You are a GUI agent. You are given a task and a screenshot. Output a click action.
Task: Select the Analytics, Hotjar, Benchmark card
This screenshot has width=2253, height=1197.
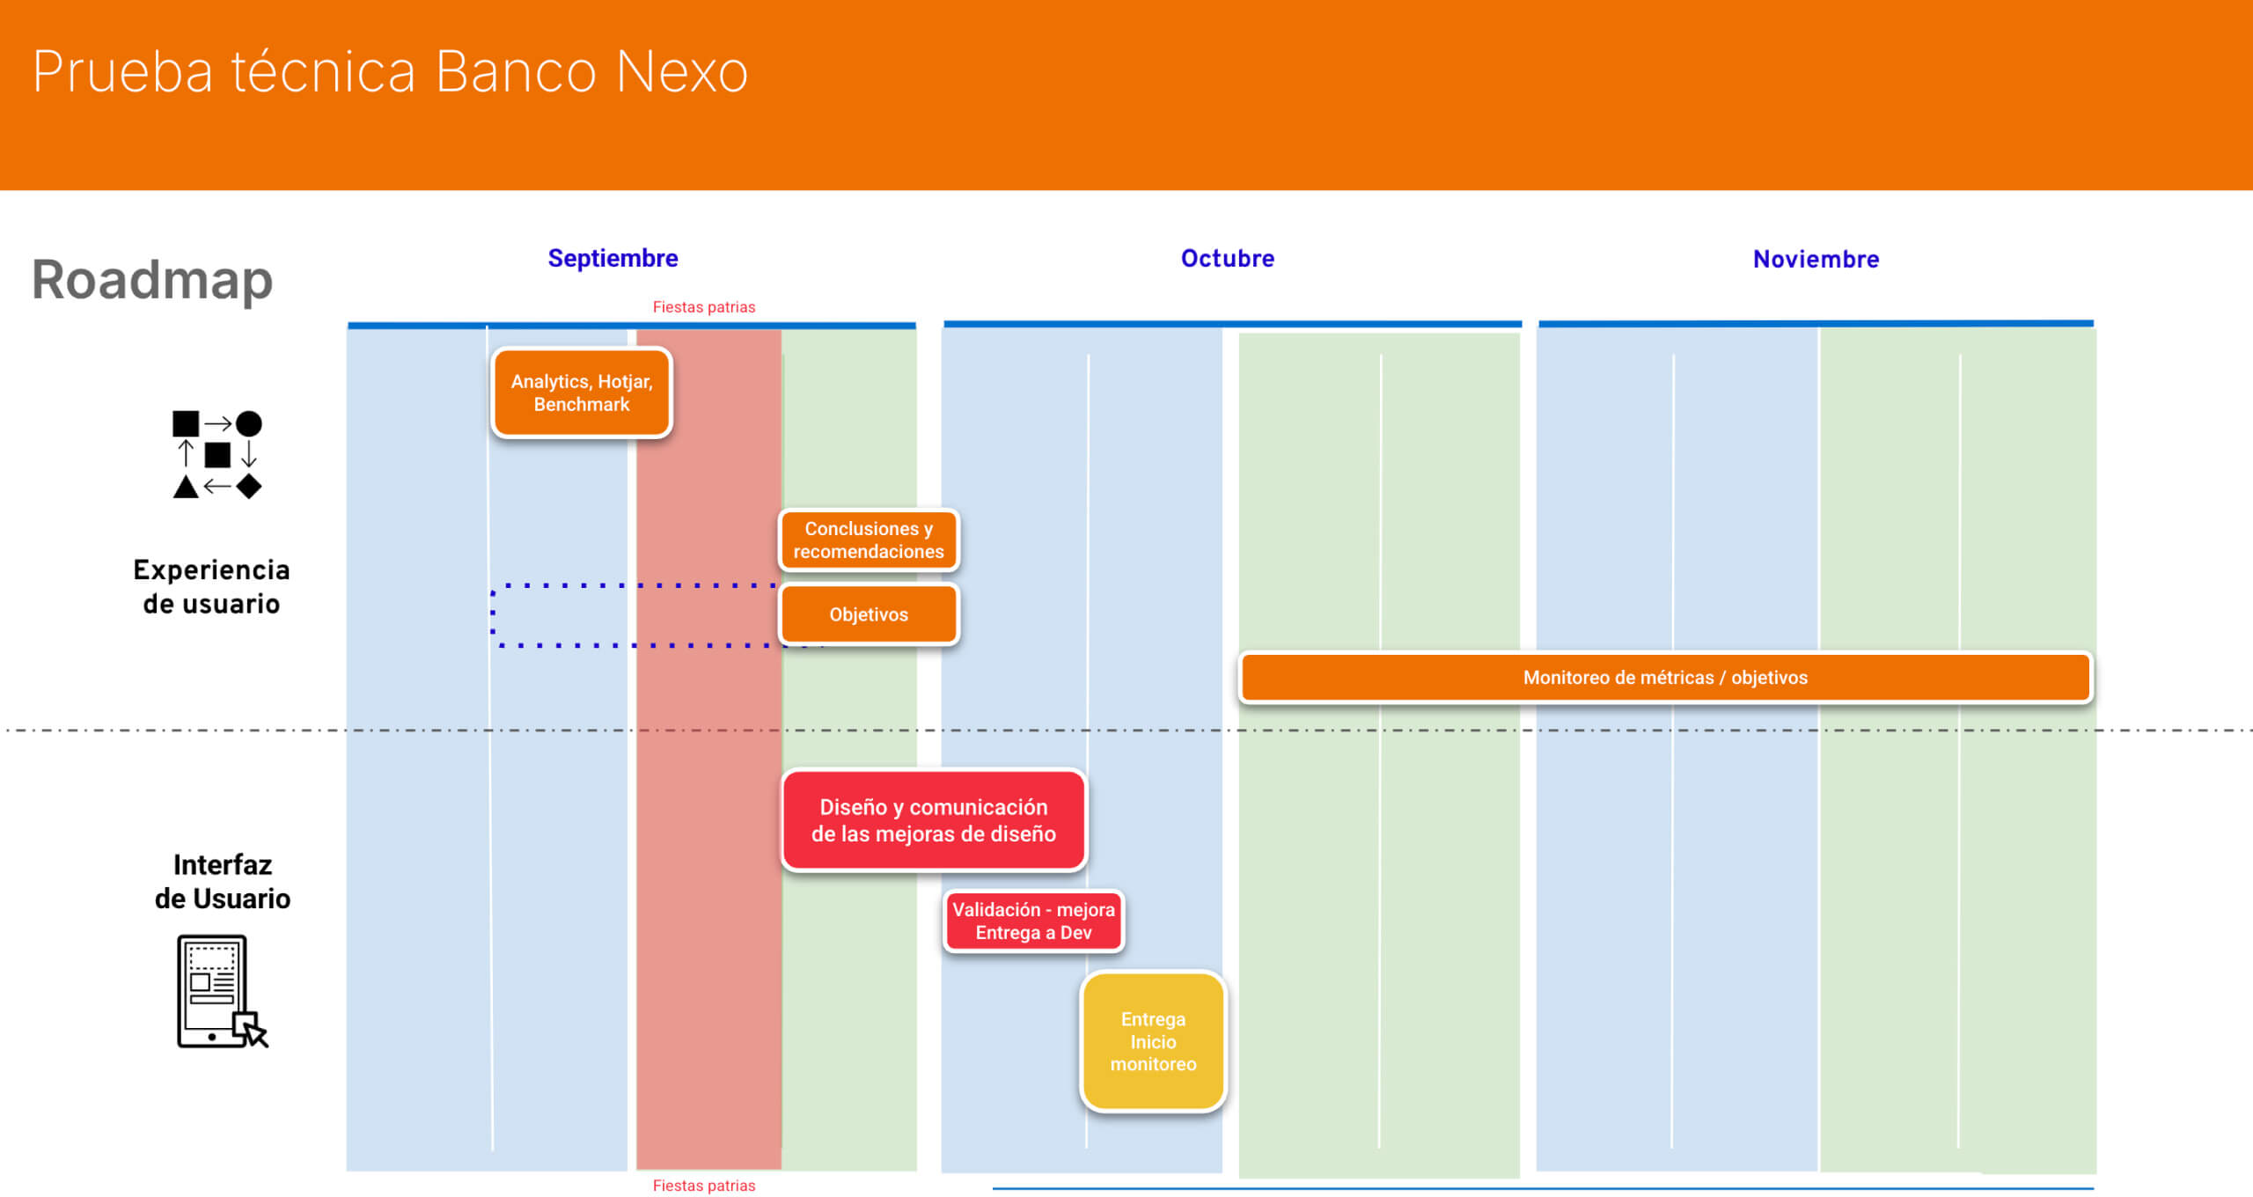click(582, 393)
